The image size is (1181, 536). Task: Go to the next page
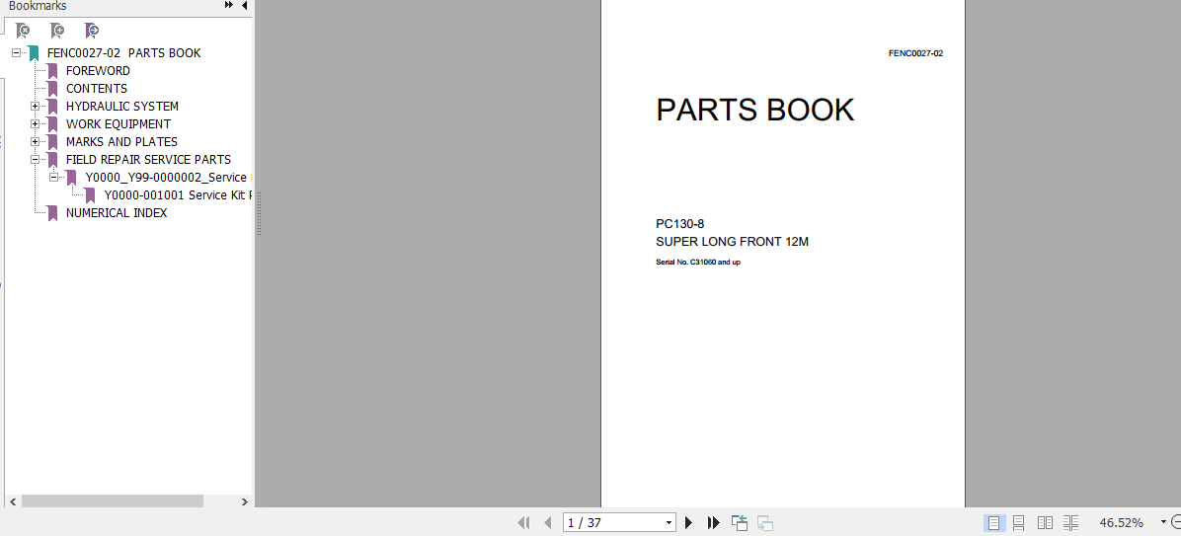[x=688, y=522]
